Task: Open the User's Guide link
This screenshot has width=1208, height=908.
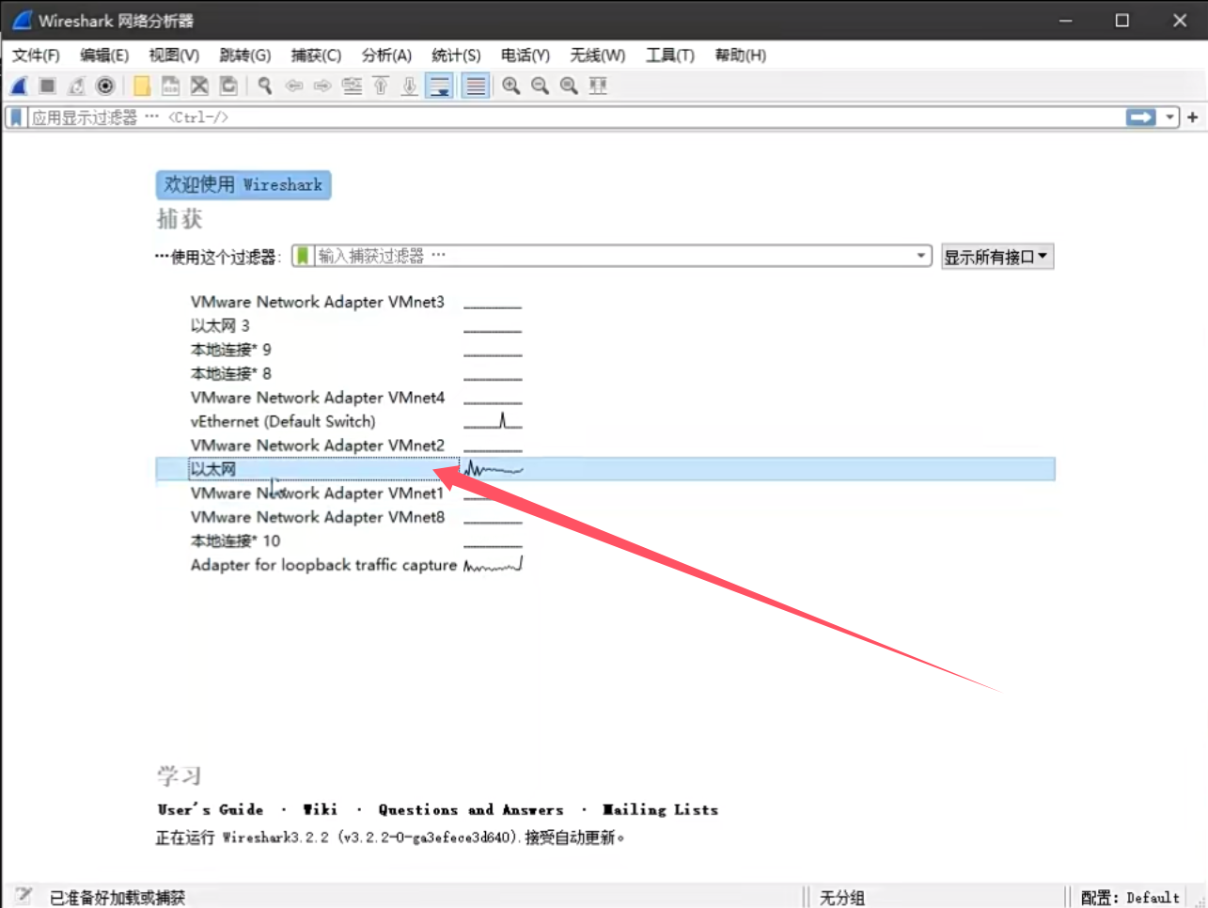Action: point(211,809)
